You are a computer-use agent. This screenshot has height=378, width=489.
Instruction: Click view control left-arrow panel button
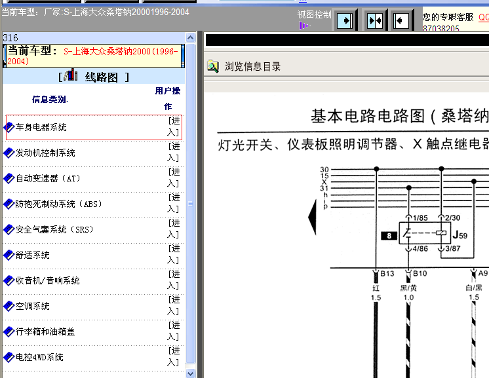coord(402,20)
